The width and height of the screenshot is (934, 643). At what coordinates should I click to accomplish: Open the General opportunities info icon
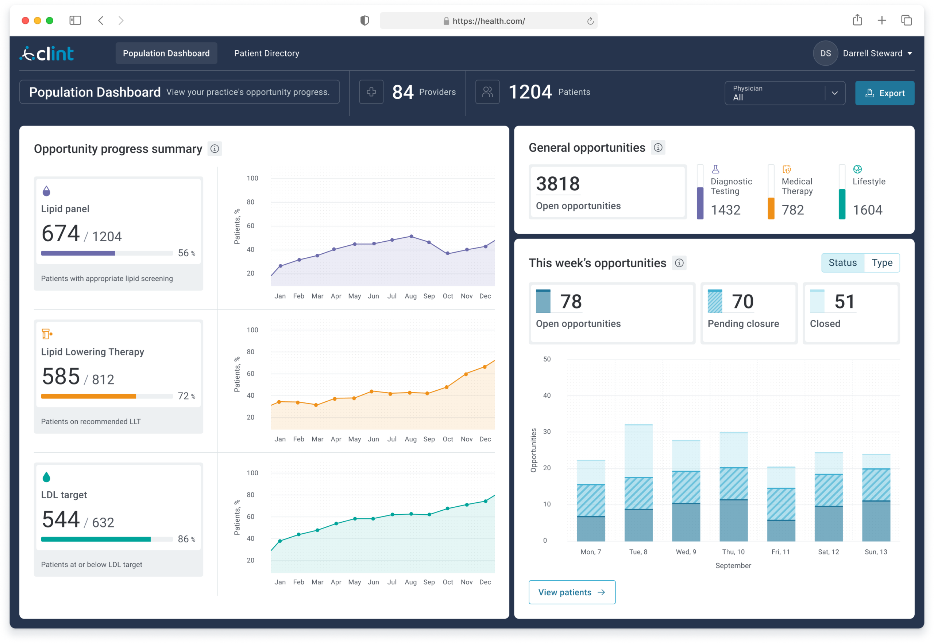pyautogui.click(x=658, y=148)
